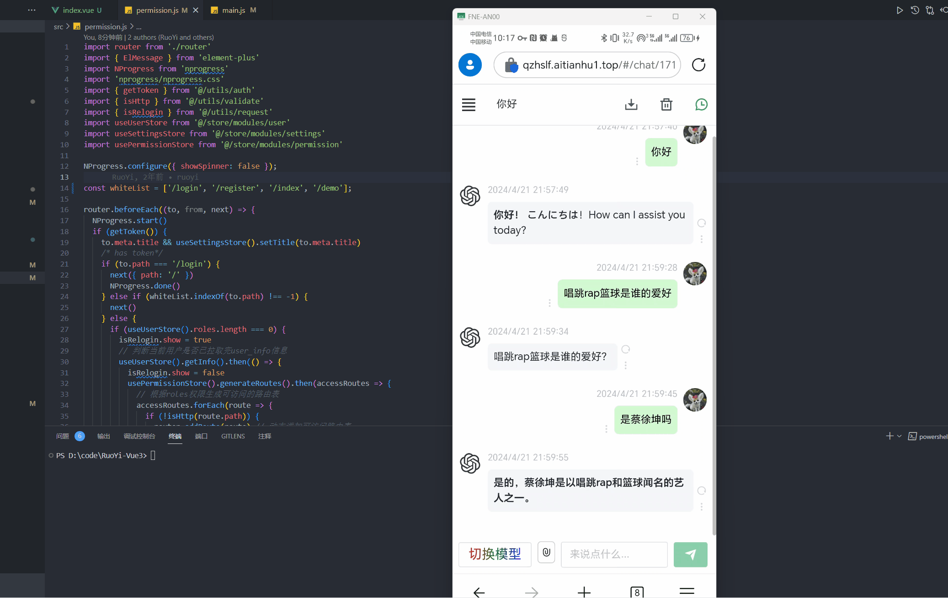Open browser tabs counter showing 8
Screen dimensions: 948x598
(637, 592)
